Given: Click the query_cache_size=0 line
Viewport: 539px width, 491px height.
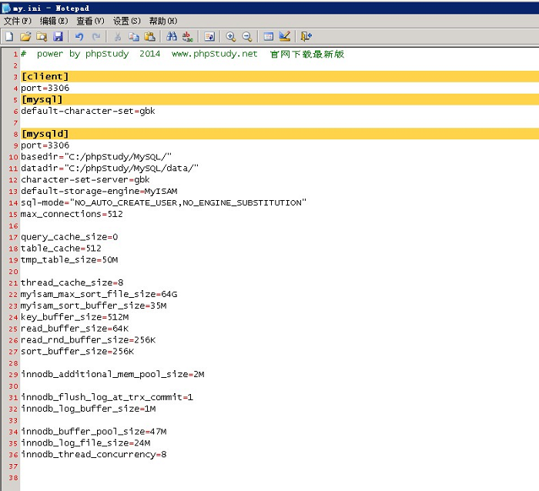Looking at the screenshot, I should click(x=69, y=237).
